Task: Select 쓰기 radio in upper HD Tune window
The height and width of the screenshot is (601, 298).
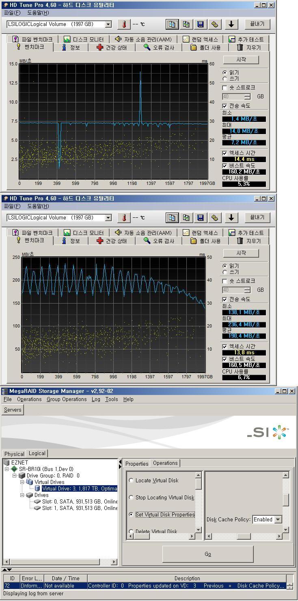Action: 225,78
